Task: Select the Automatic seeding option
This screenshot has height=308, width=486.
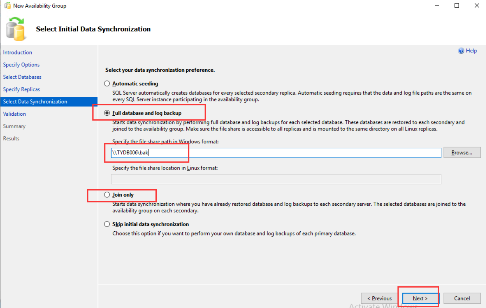Action: click(107, 84)
